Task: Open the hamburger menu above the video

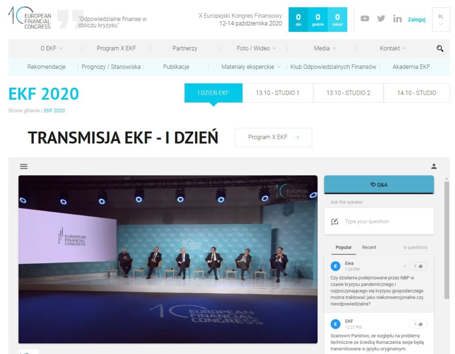Action: [x=24, y=166]
